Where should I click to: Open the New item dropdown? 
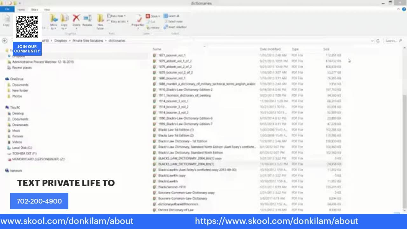[117, 16]
